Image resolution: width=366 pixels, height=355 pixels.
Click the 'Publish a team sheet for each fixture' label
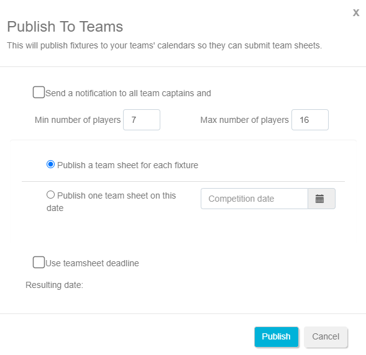coord(127,165)
